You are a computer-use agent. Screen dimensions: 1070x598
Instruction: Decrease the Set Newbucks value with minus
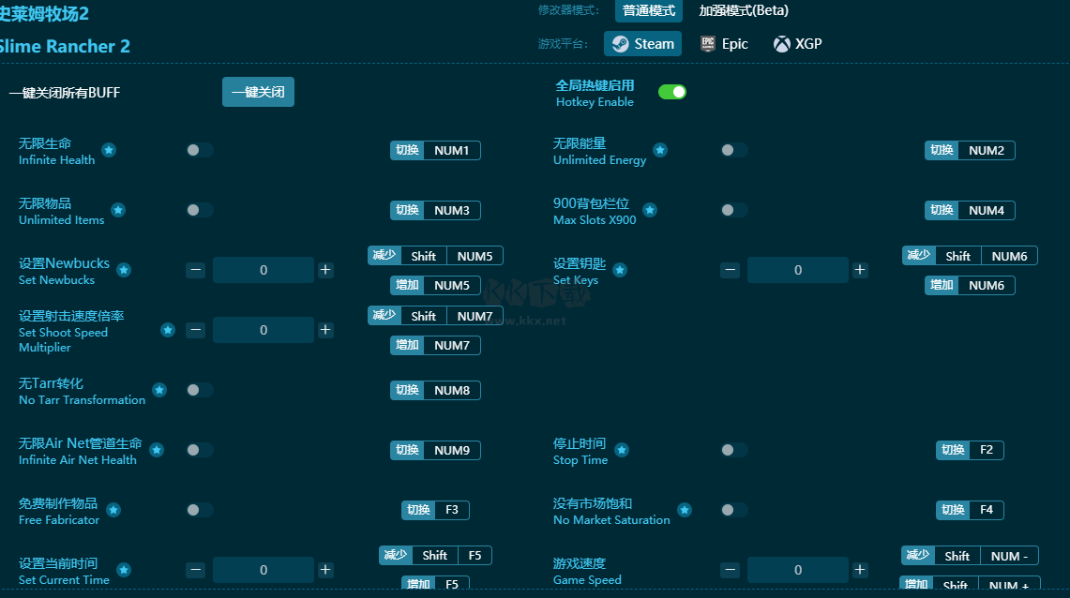(196, 270)
